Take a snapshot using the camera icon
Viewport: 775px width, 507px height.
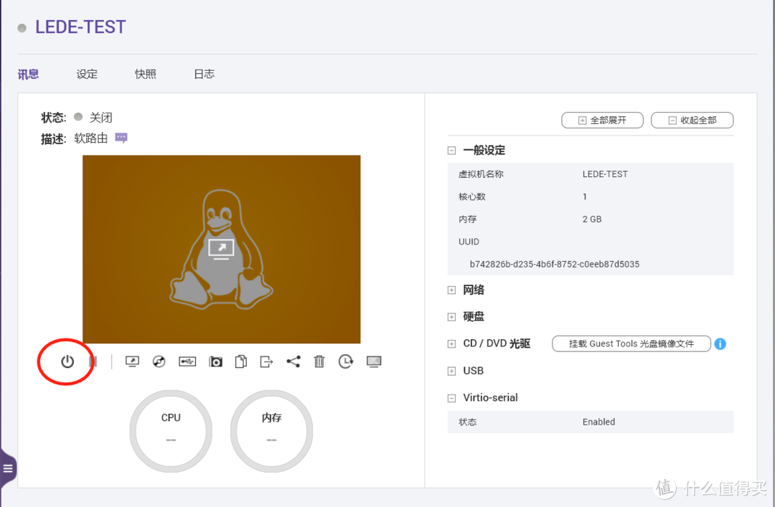click(215, 361)
